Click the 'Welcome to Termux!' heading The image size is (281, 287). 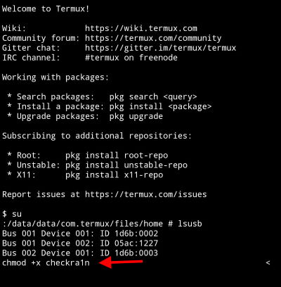click(x=46, y=9)
